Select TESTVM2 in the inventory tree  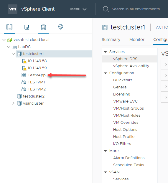37,89
